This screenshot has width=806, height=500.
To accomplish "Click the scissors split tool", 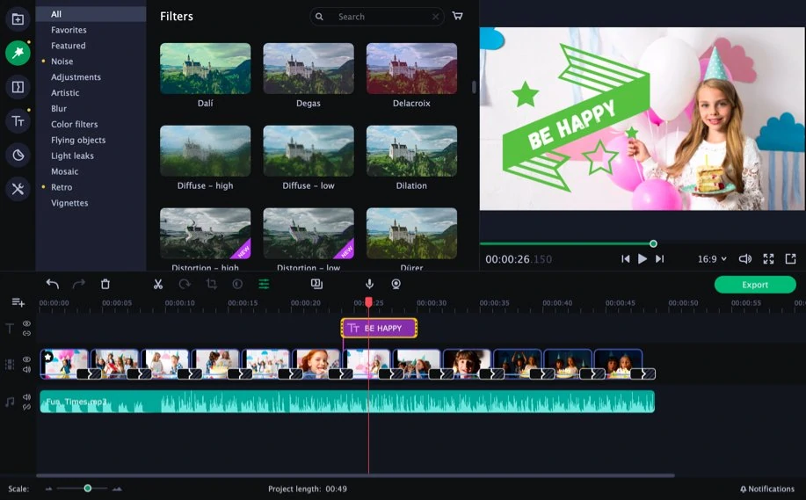I will tap(158, 284).
